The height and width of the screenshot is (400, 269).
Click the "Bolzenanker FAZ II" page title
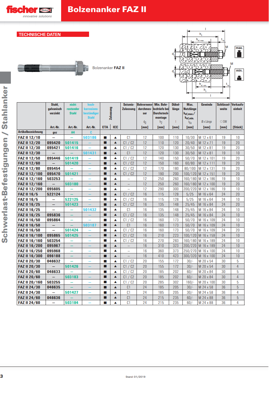[107, 10]
